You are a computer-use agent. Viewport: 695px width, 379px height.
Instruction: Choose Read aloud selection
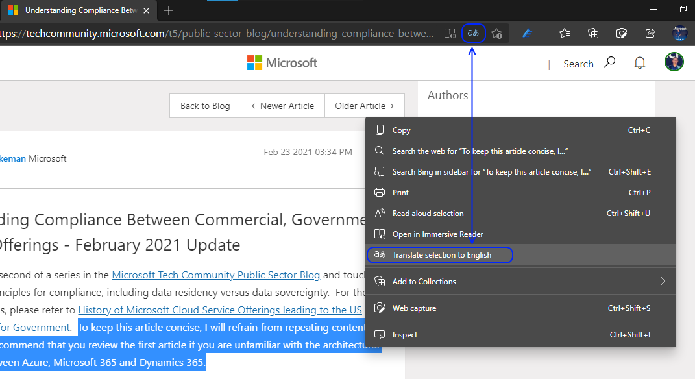[x=521, y=214]
